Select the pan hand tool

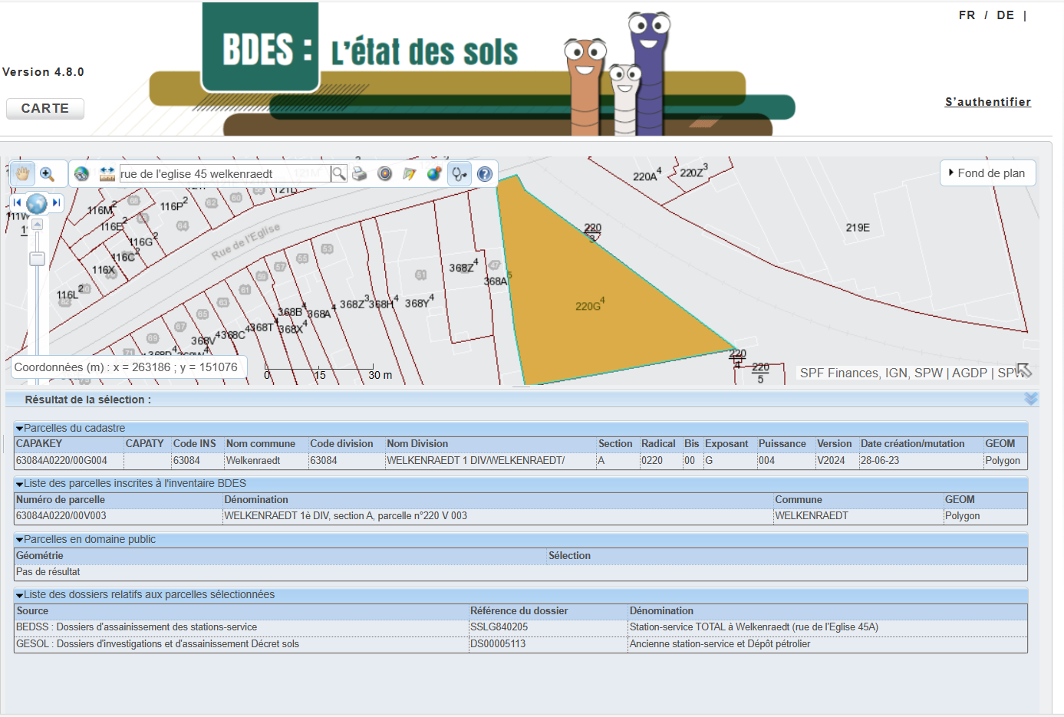(22, 174)
